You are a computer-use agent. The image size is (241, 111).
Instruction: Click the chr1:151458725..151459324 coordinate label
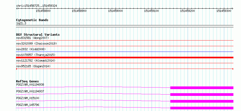click(37, 6)
